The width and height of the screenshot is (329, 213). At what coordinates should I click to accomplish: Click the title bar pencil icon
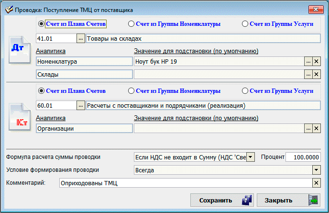[9, 10]
